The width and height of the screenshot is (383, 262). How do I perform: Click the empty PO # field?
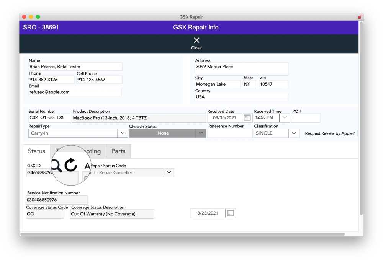pos(306,118)
